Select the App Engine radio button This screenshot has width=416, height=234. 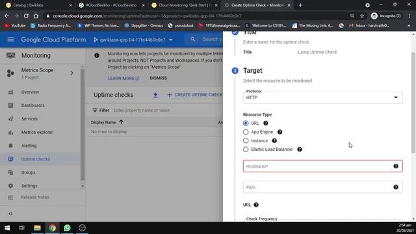[246, 132]
